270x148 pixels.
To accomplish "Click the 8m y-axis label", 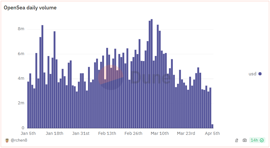I will pyautogui.click(x=21, y=29).
